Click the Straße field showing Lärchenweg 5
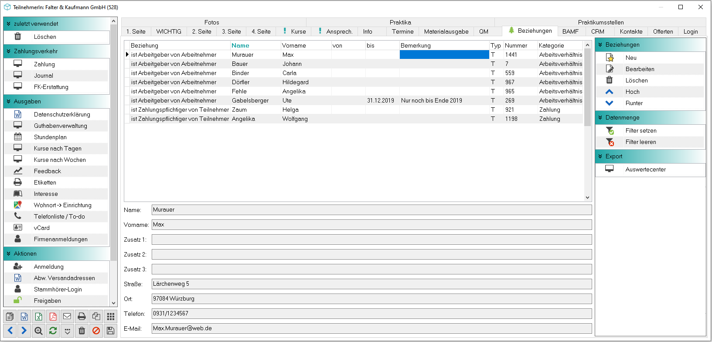The height and width of the screenshot is (342, 712). pos(372,284)
